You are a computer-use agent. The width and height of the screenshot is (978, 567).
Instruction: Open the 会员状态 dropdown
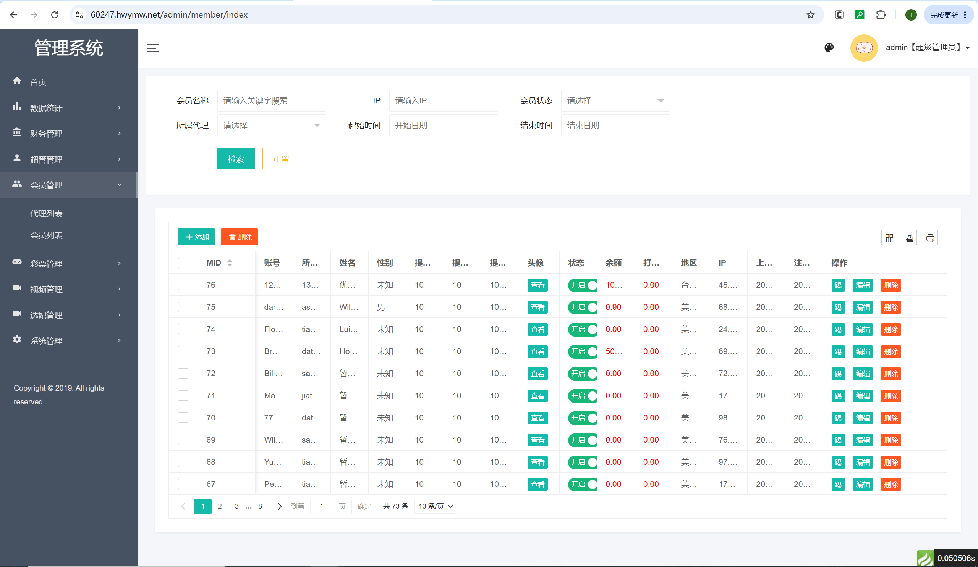(x=615, y=101)
